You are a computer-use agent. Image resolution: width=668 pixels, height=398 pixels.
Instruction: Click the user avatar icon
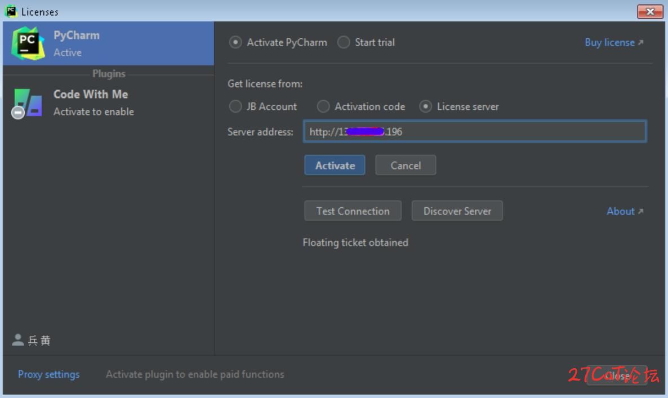click(x=17, y=339)
